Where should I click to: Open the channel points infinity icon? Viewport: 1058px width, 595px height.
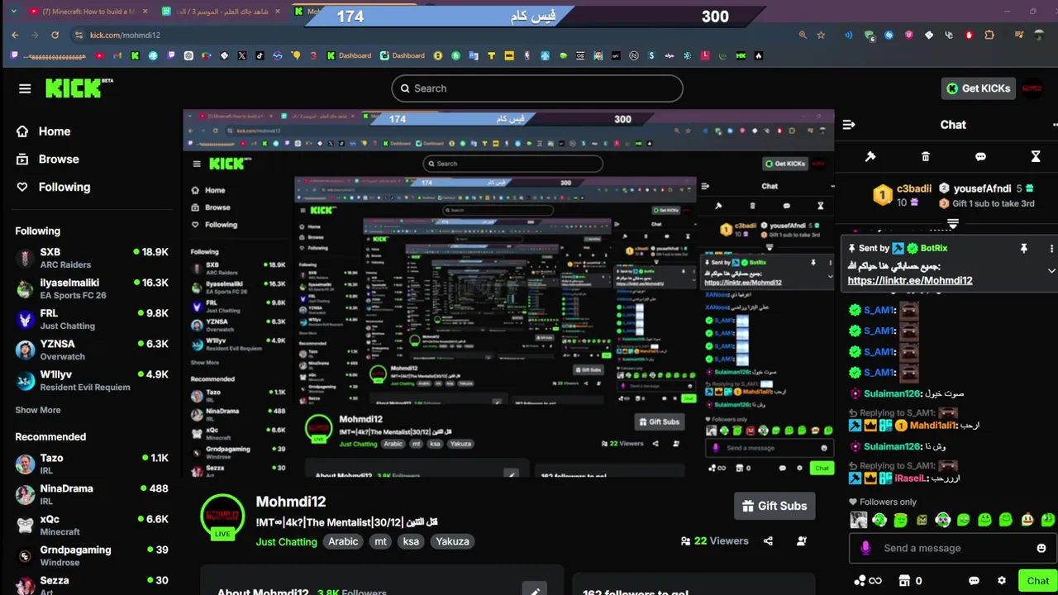868,581
